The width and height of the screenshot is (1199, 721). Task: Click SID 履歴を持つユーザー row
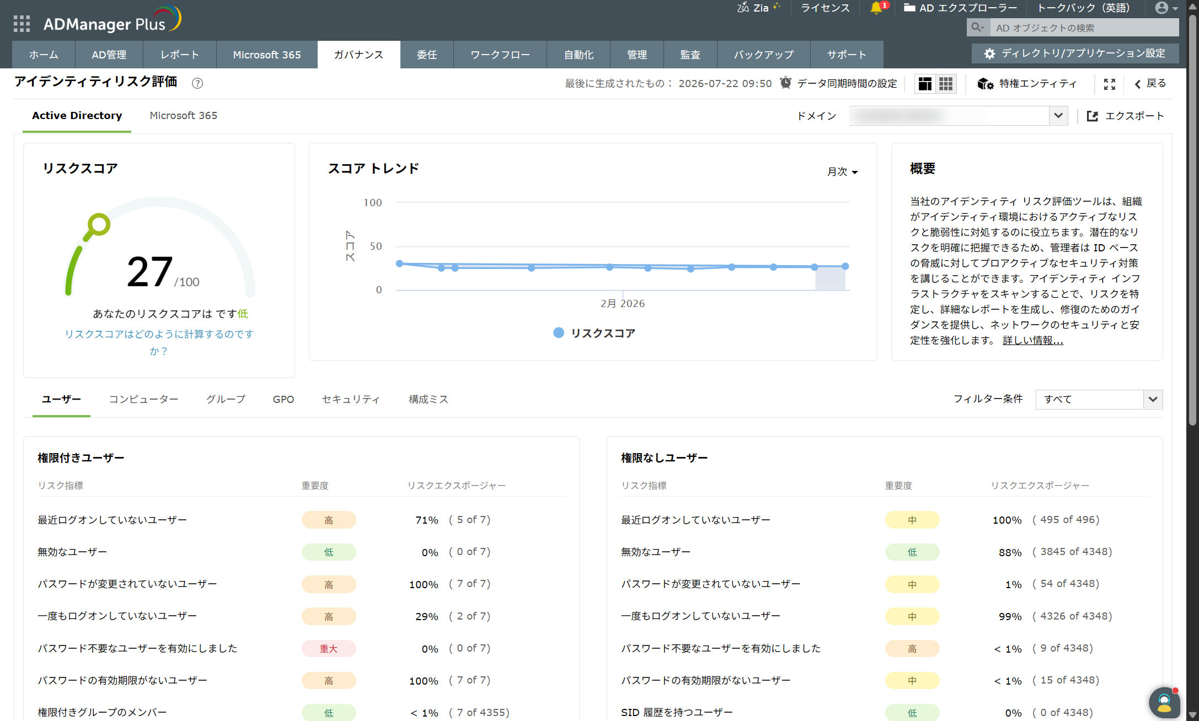pos(885,712)
